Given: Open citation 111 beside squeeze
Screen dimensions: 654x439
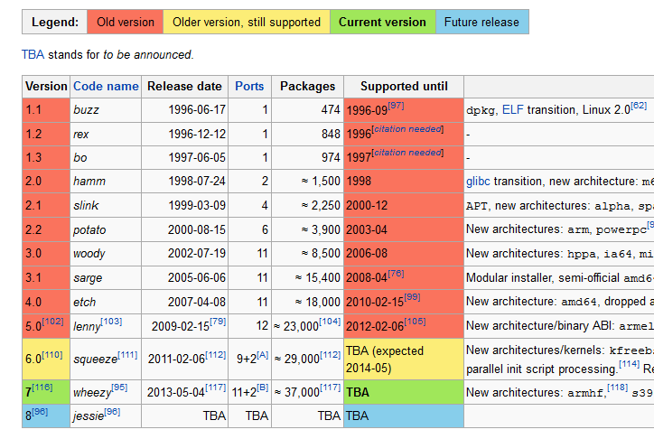Looking at the screenshot, I should 127,355.
